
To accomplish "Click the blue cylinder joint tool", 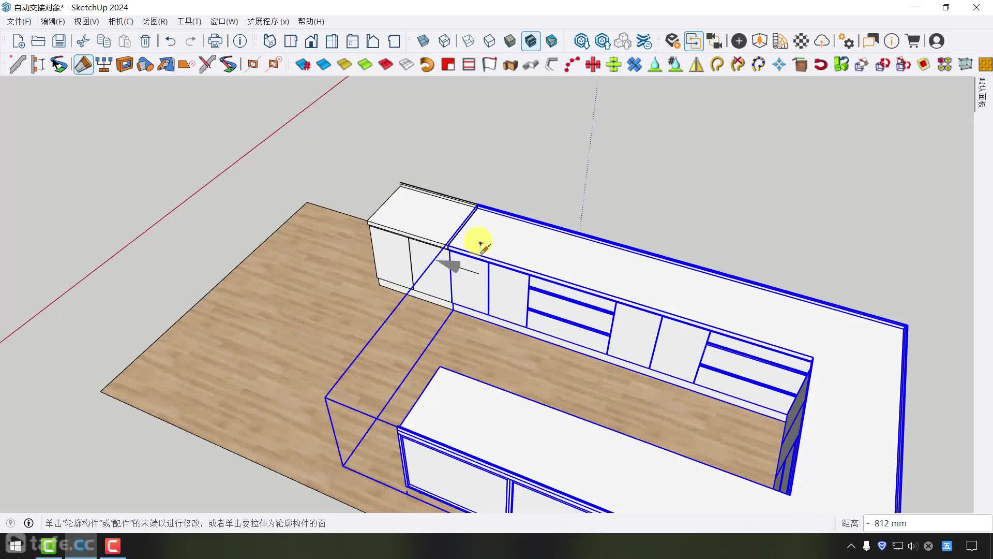I will click(145, 64).
